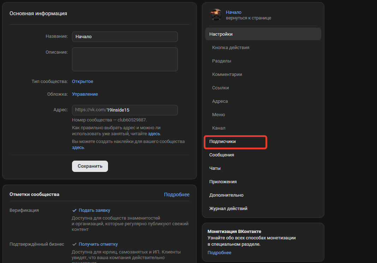This screenshot has height=263, width=377.
Task: Click the "Описание" text area
Action: (x=125, y=59)
